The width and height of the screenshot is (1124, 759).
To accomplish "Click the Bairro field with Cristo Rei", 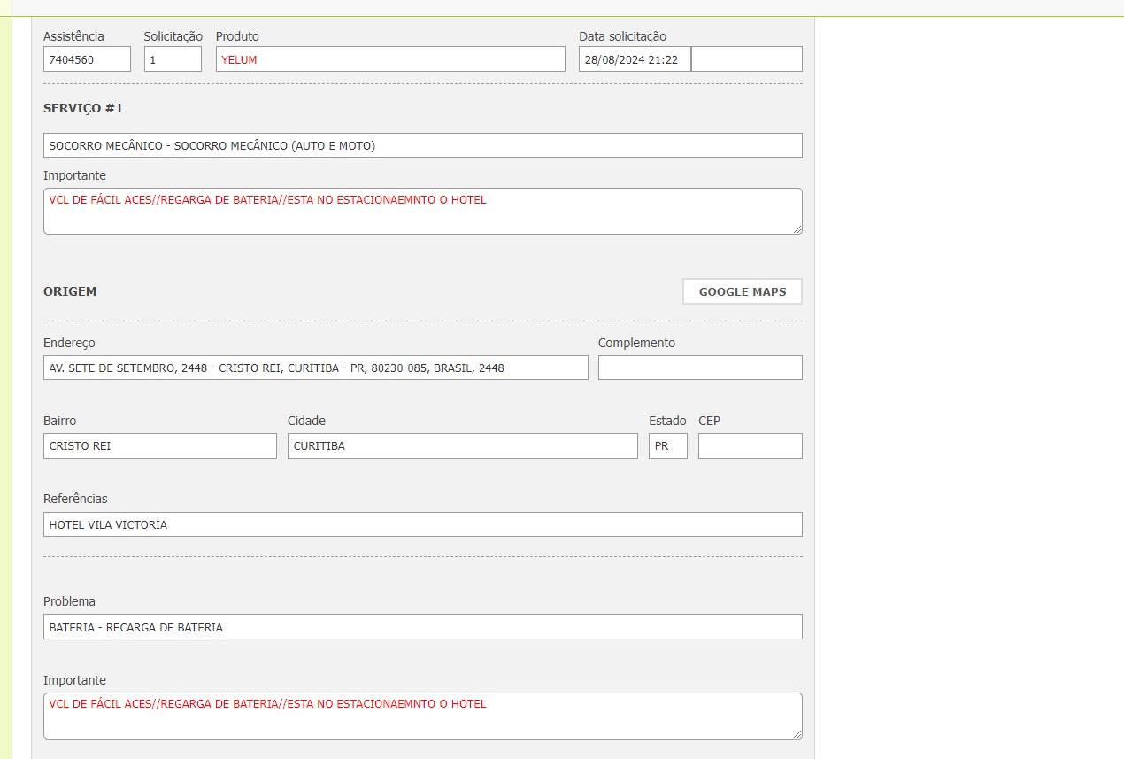I will coord(159,445).
